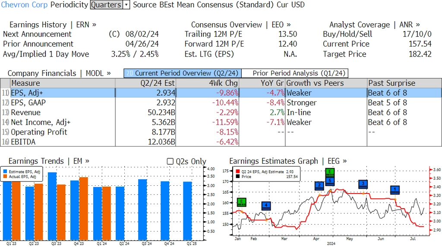Click the Q4'24 blue estimate bar
The width and height of the screenshot is (442, 247).
(165, 211)
